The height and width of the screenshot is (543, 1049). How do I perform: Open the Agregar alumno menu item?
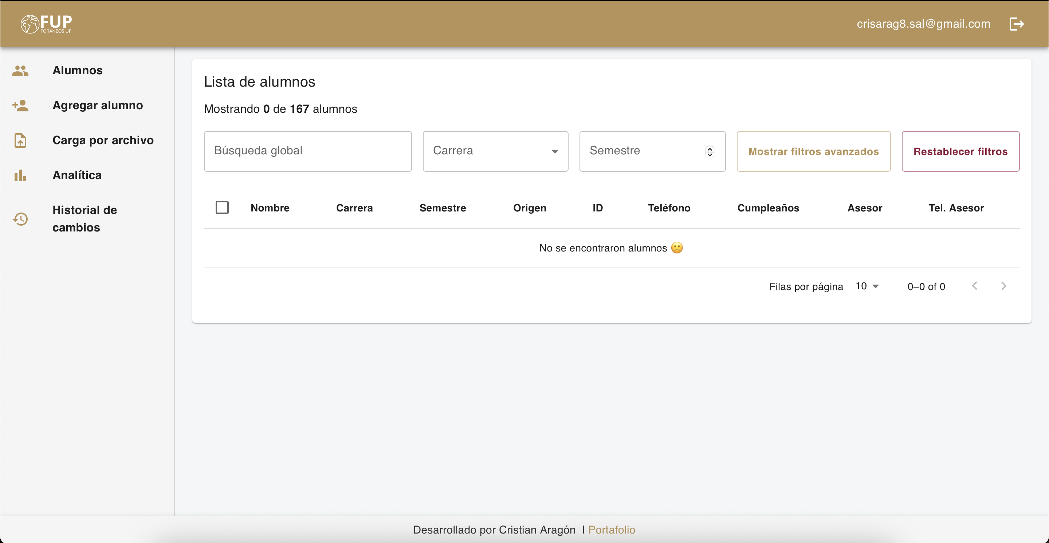click(87, 105)
